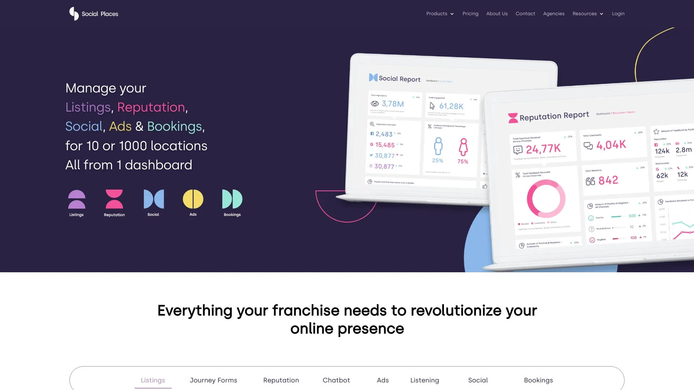Select the Journey Forms tab
This screenshot has width=694, height=390.
click(x=213, y=380)
